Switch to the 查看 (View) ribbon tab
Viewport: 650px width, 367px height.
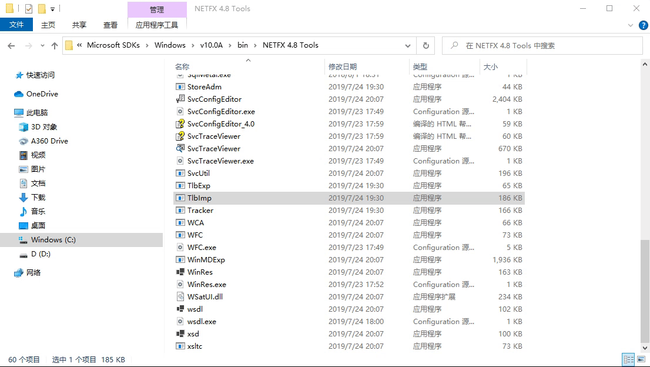coord(110,25)
